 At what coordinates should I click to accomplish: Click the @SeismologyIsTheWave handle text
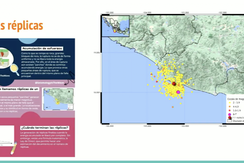49,83
